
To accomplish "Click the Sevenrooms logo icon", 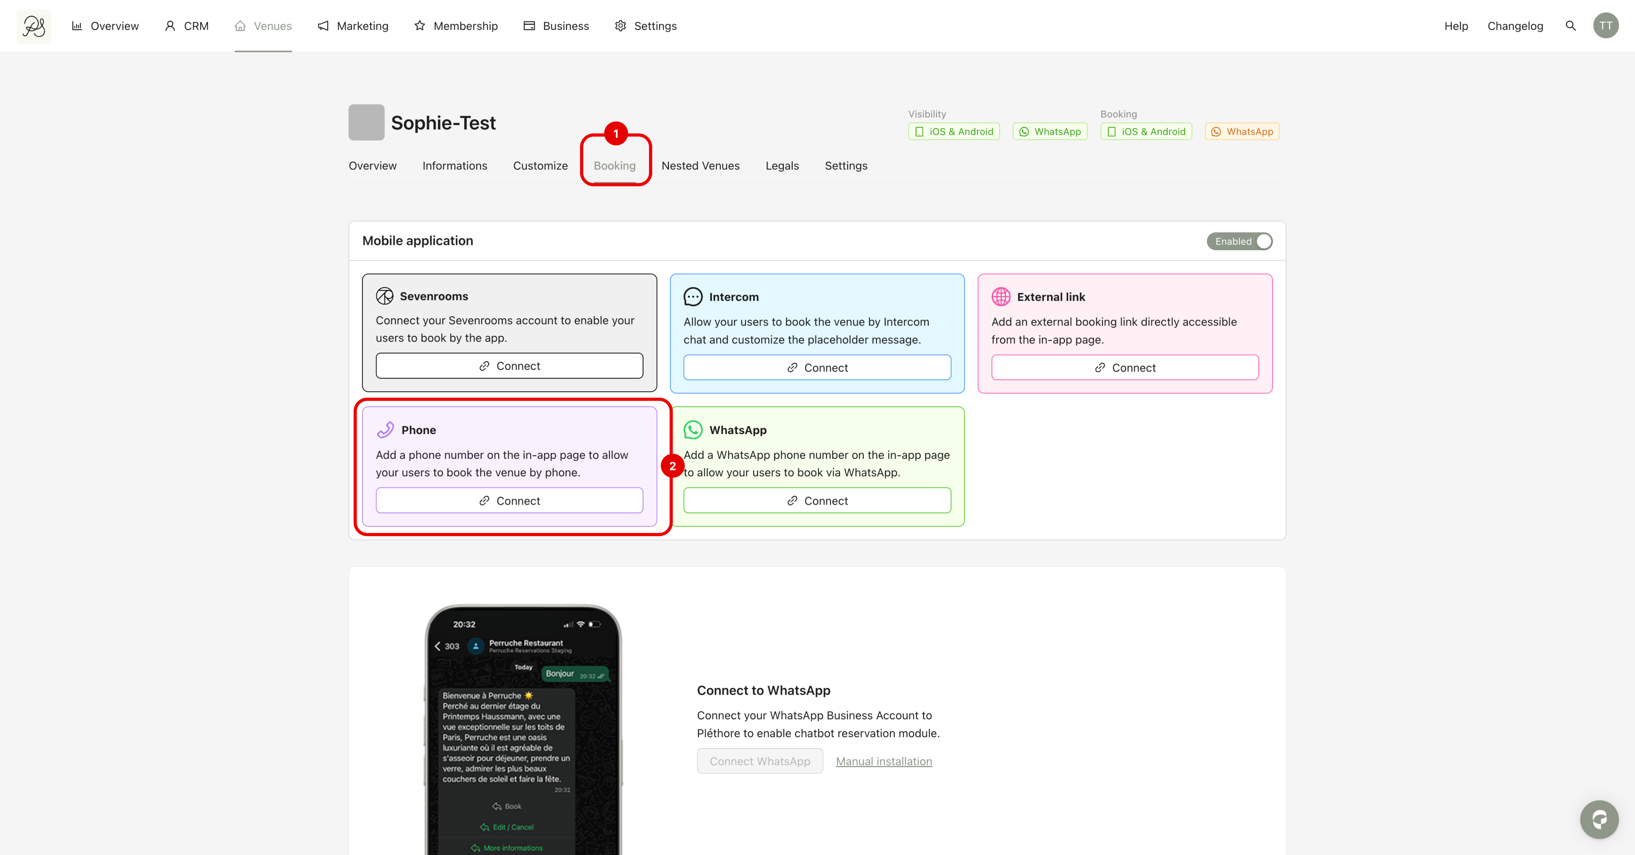I will (x=385, y=296).
